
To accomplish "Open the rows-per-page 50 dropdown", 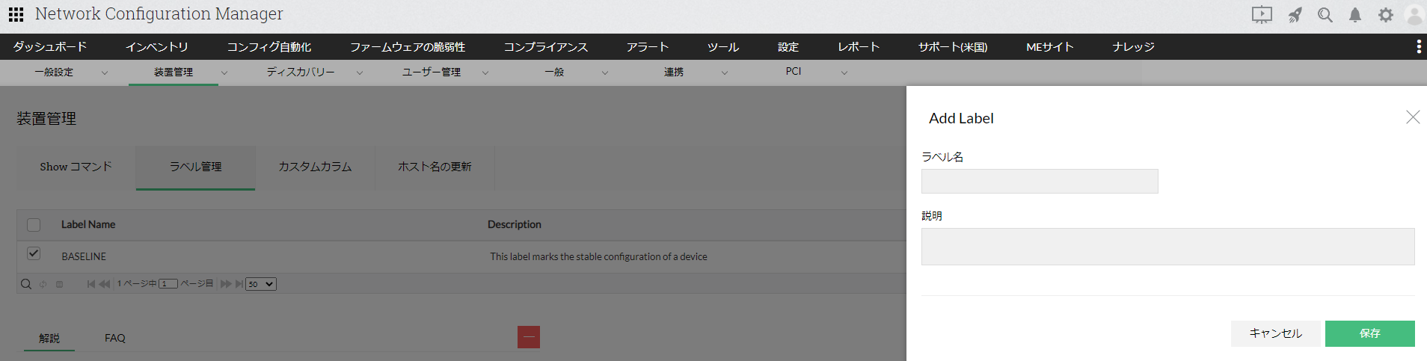I will click(261, 284).
